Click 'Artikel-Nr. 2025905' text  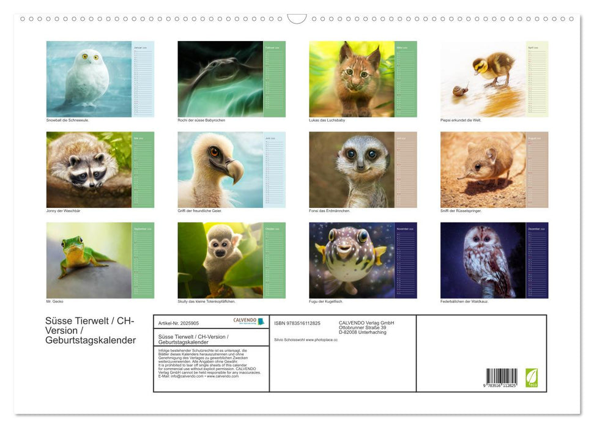179,323
